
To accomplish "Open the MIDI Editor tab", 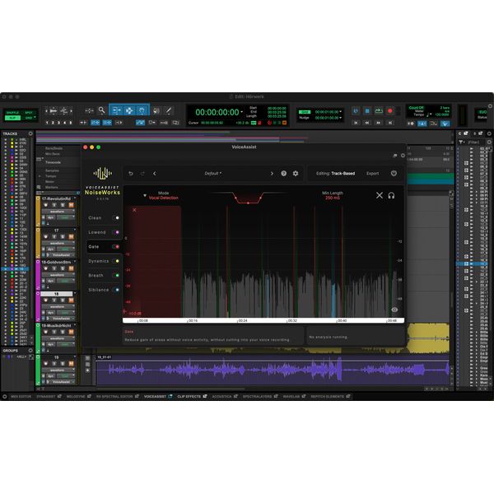I will tap(21, 396).
